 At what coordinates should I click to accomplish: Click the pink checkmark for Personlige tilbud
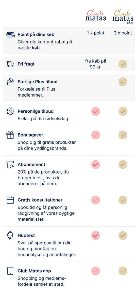[x=96, y=111]
